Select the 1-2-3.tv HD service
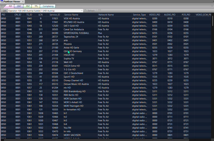 (x=69, y=69)
